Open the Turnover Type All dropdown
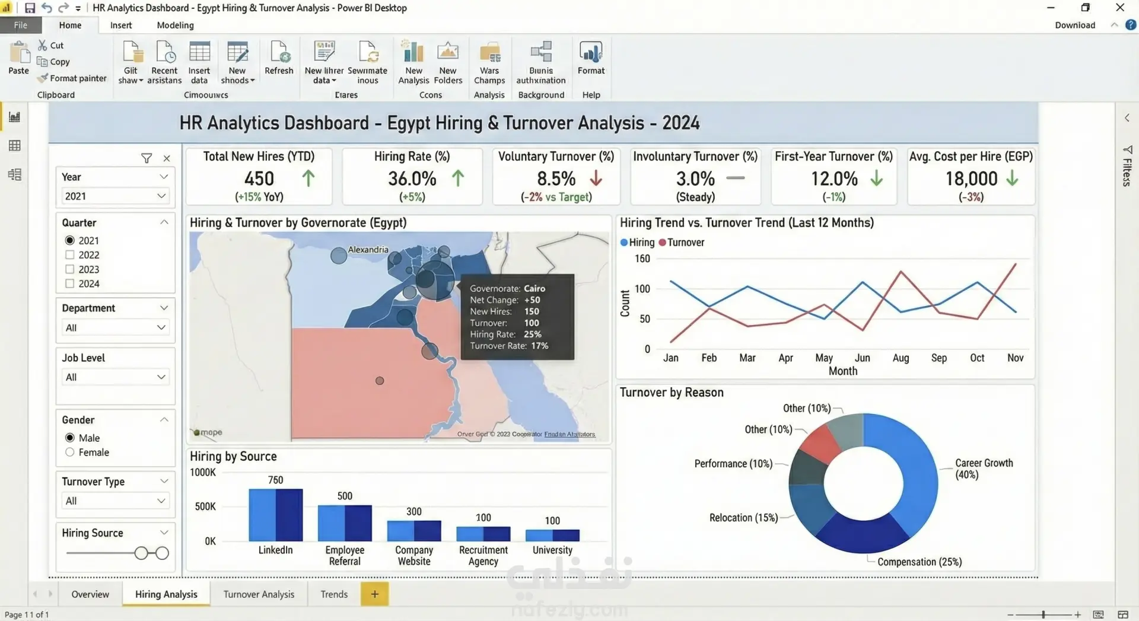 (x=115, y=501)
